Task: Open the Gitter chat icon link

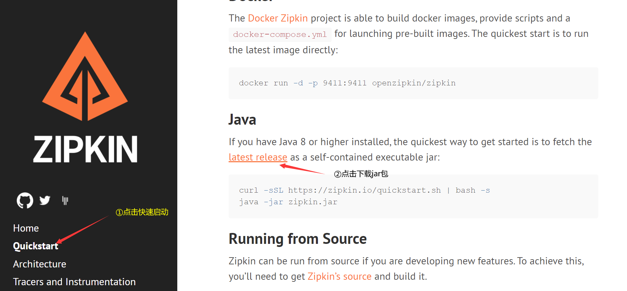Action: pyautogui.click(x=65, y=200)
